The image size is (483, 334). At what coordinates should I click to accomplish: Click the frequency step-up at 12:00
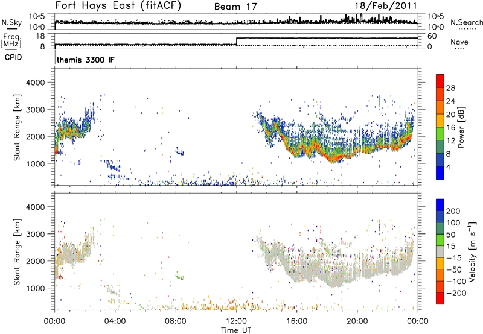(236, 41)
